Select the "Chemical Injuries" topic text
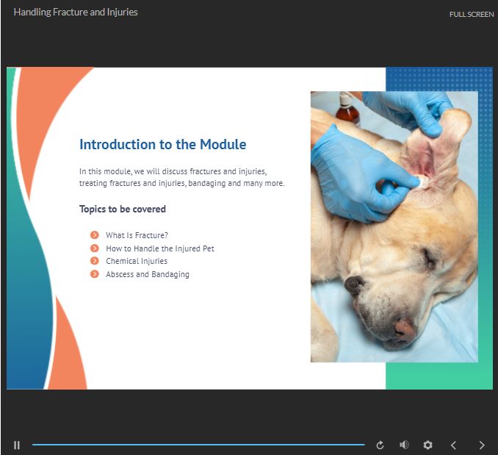The image size is (498, 455). (x=136, y=261)
